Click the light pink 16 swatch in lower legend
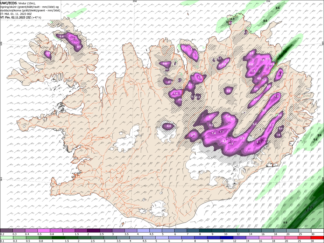324x243 pixels. coord(265,238)
